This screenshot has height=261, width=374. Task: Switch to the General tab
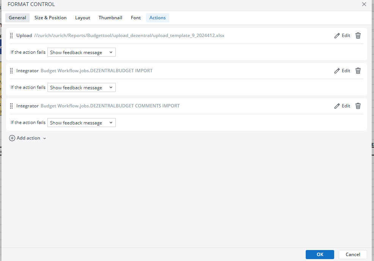(17, 18)
